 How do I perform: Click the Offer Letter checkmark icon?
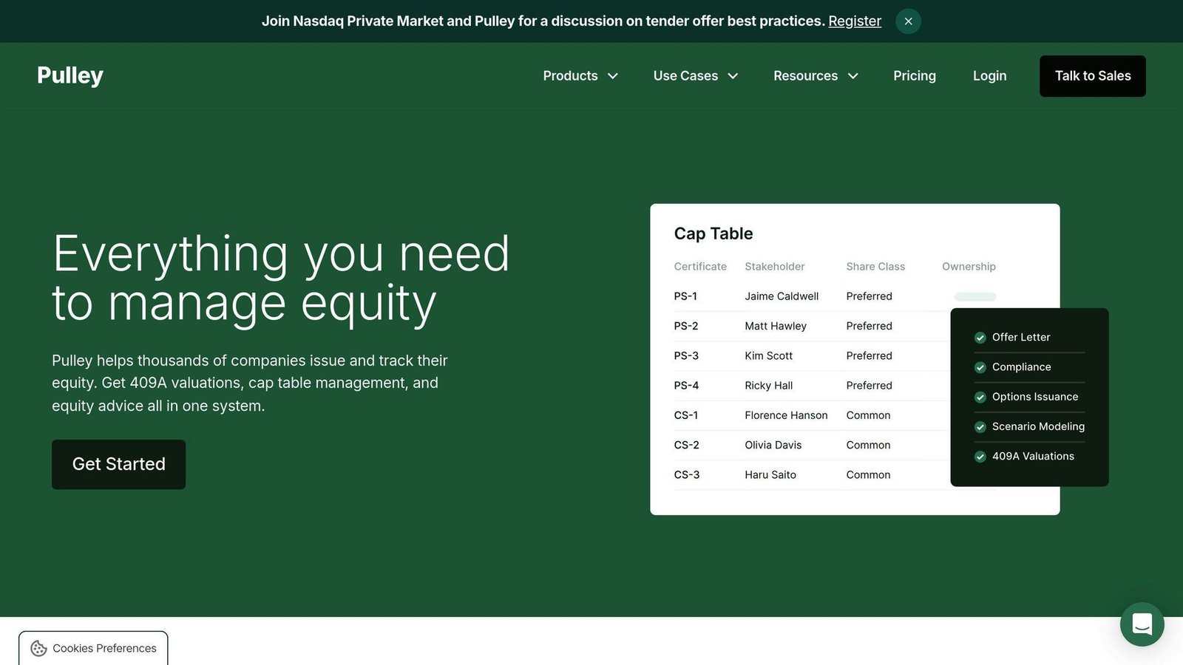980,338
